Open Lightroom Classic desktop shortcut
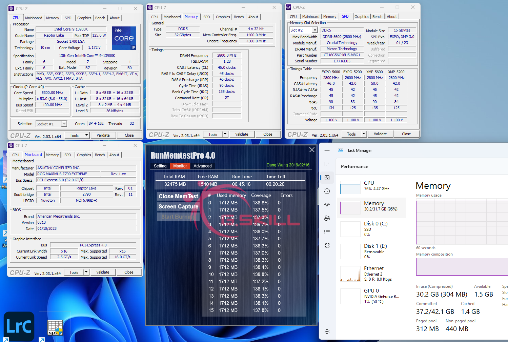Screen dimensions: 508x342 coord(19,326)
